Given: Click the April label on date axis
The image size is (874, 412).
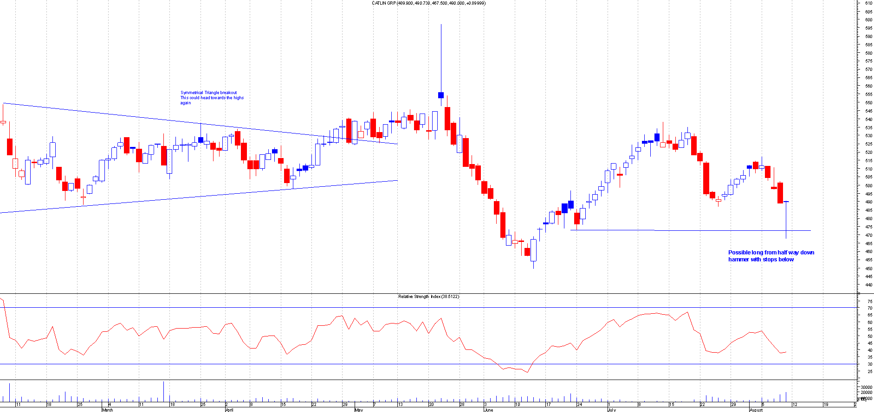Looking at the screenshot, I should [x=229, y=410].
